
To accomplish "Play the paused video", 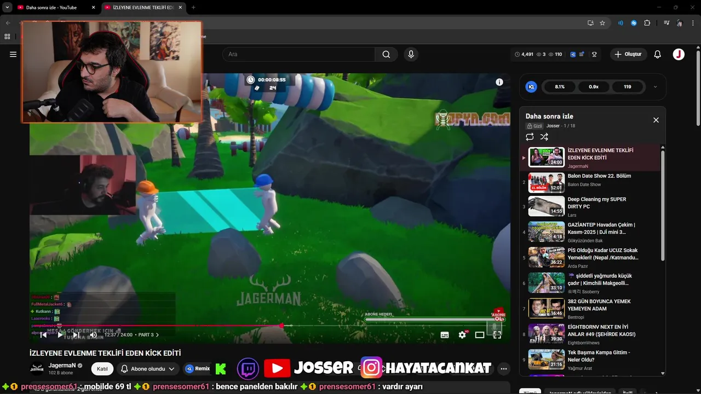I will tap(60, 335).
